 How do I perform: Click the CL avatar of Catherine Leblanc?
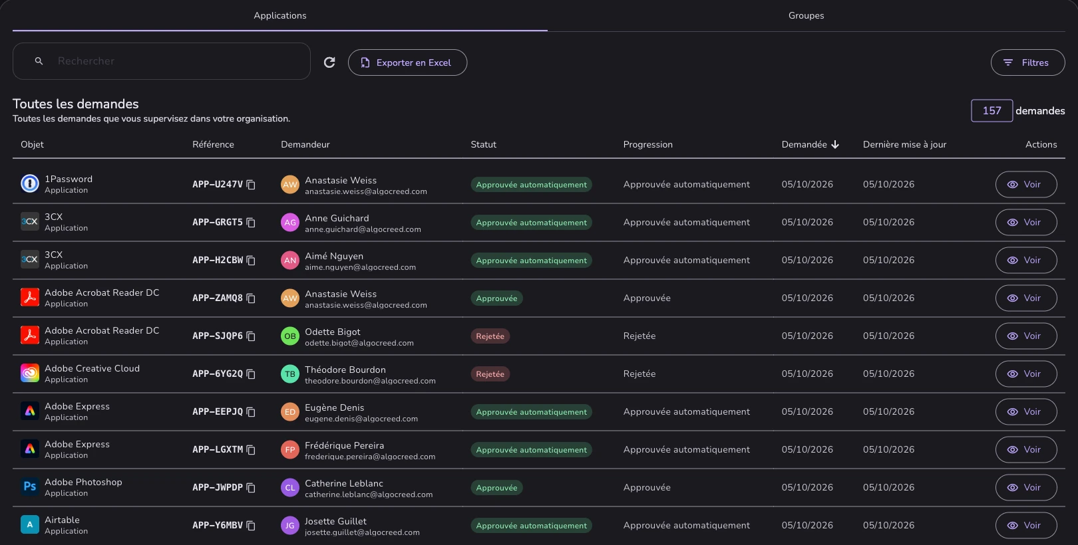tap(290, 488)
